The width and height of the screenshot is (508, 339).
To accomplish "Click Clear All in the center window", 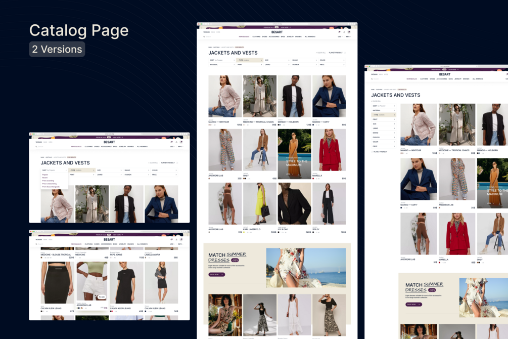I will click(321, 53).
